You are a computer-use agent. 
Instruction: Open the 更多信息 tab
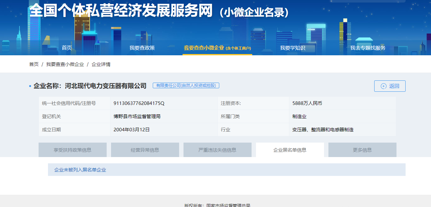362,150
